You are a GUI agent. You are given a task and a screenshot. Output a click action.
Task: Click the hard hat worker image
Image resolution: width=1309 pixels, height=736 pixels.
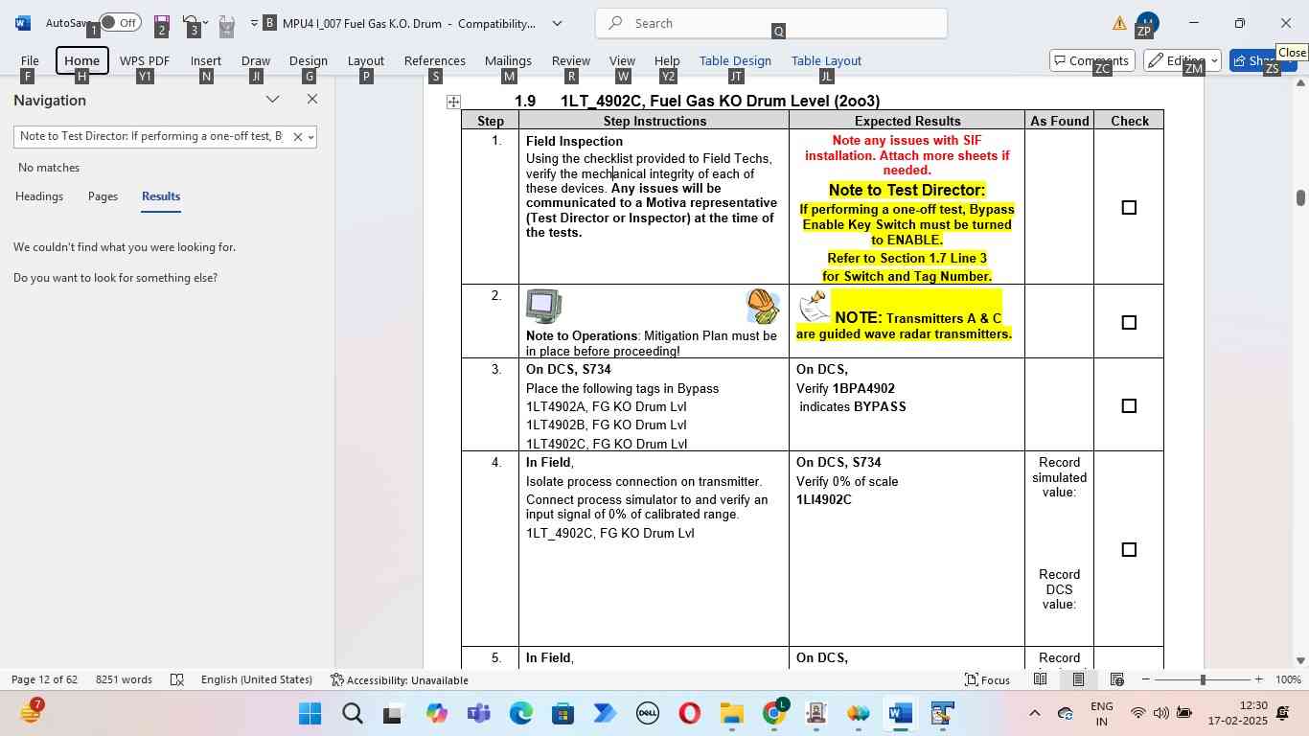[763, 307]
